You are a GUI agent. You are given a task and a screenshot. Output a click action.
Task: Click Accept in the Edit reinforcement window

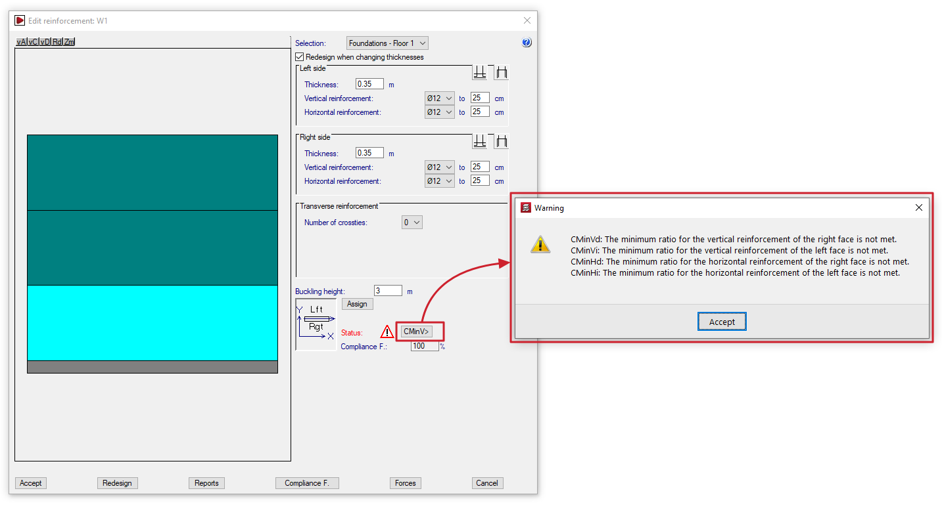tap(30, 483)
